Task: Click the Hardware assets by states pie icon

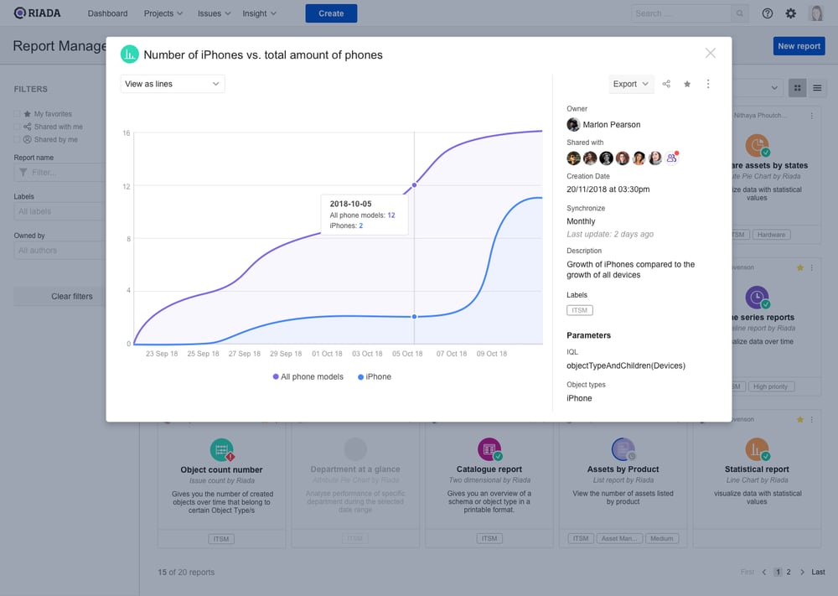Action: click(758, 146)
